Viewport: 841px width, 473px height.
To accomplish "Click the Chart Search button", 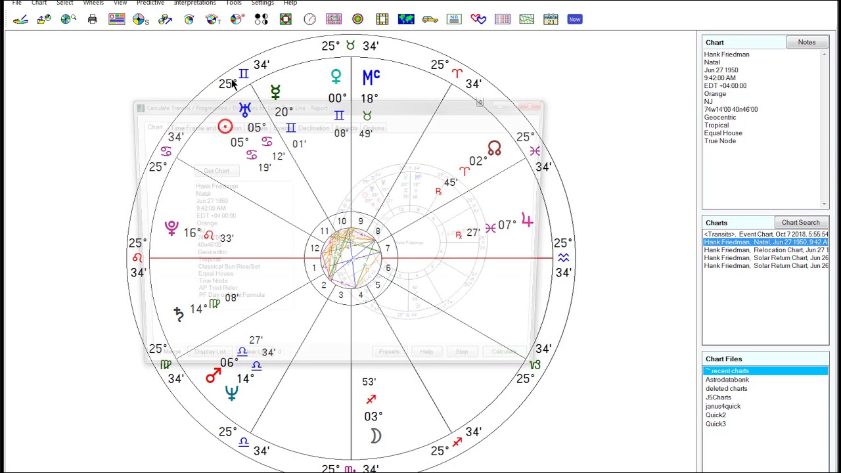I will (800, 223).
